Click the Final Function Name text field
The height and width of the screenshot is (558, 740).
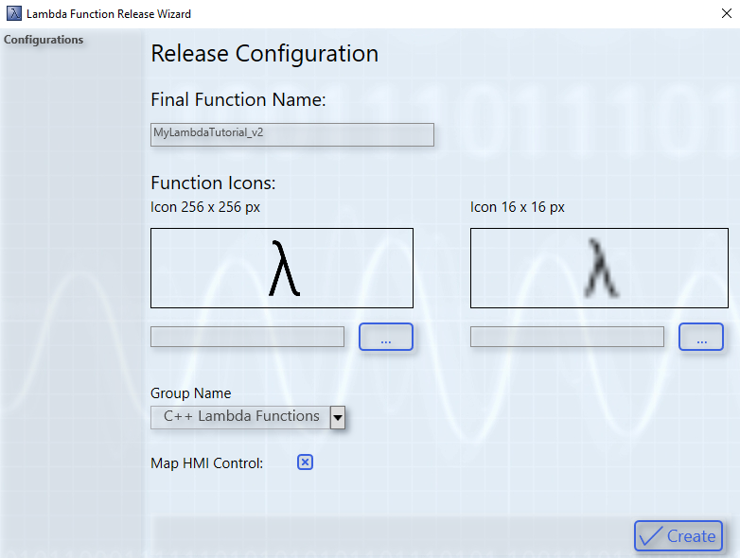pos(291,134)
